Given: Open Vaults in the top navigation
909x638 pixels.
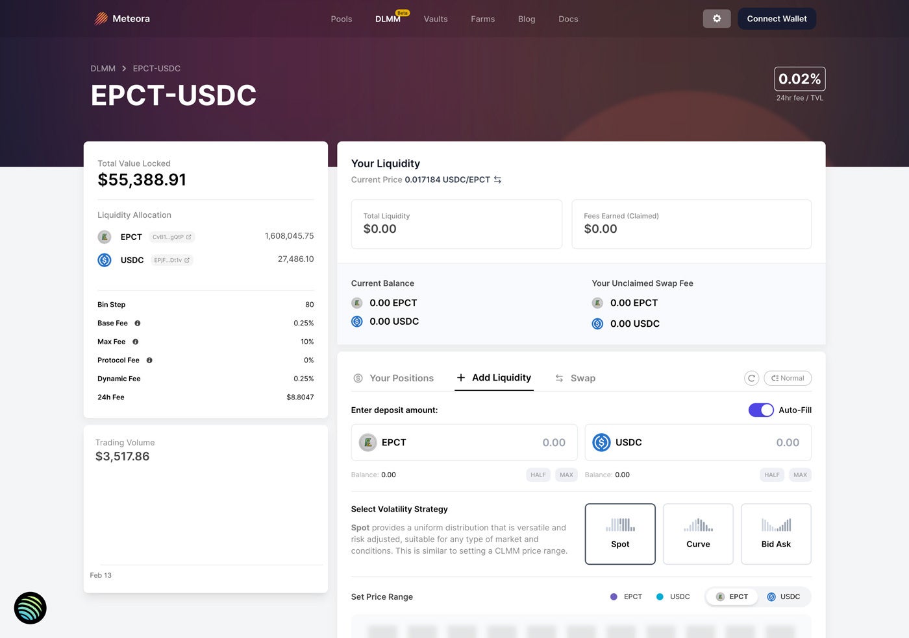Looking at the screenshot, I should tap(436, 19).
